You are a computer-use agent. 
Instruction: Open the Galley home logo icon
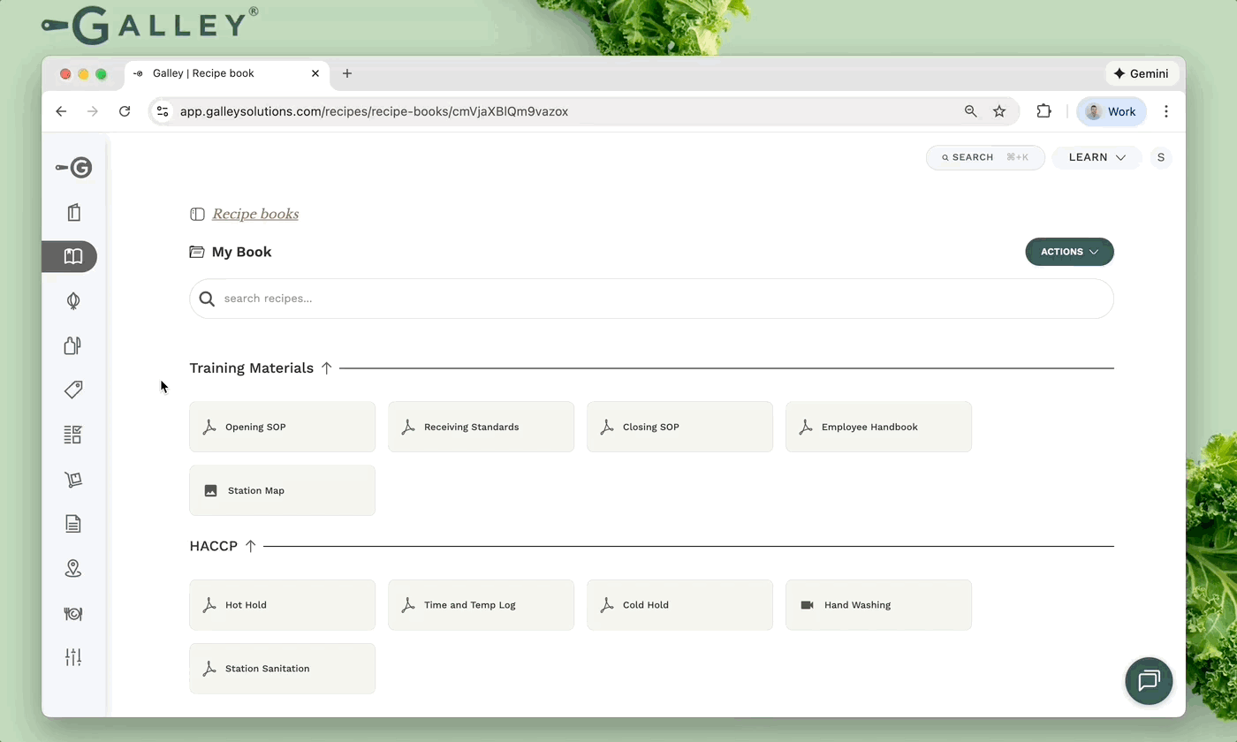pyautogui.click(x=74, y=167)
